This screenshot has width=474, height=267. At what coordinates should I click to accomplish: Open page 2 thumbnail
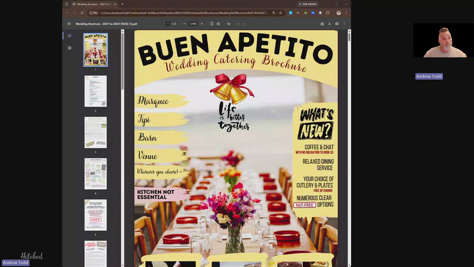pos(96,91)
